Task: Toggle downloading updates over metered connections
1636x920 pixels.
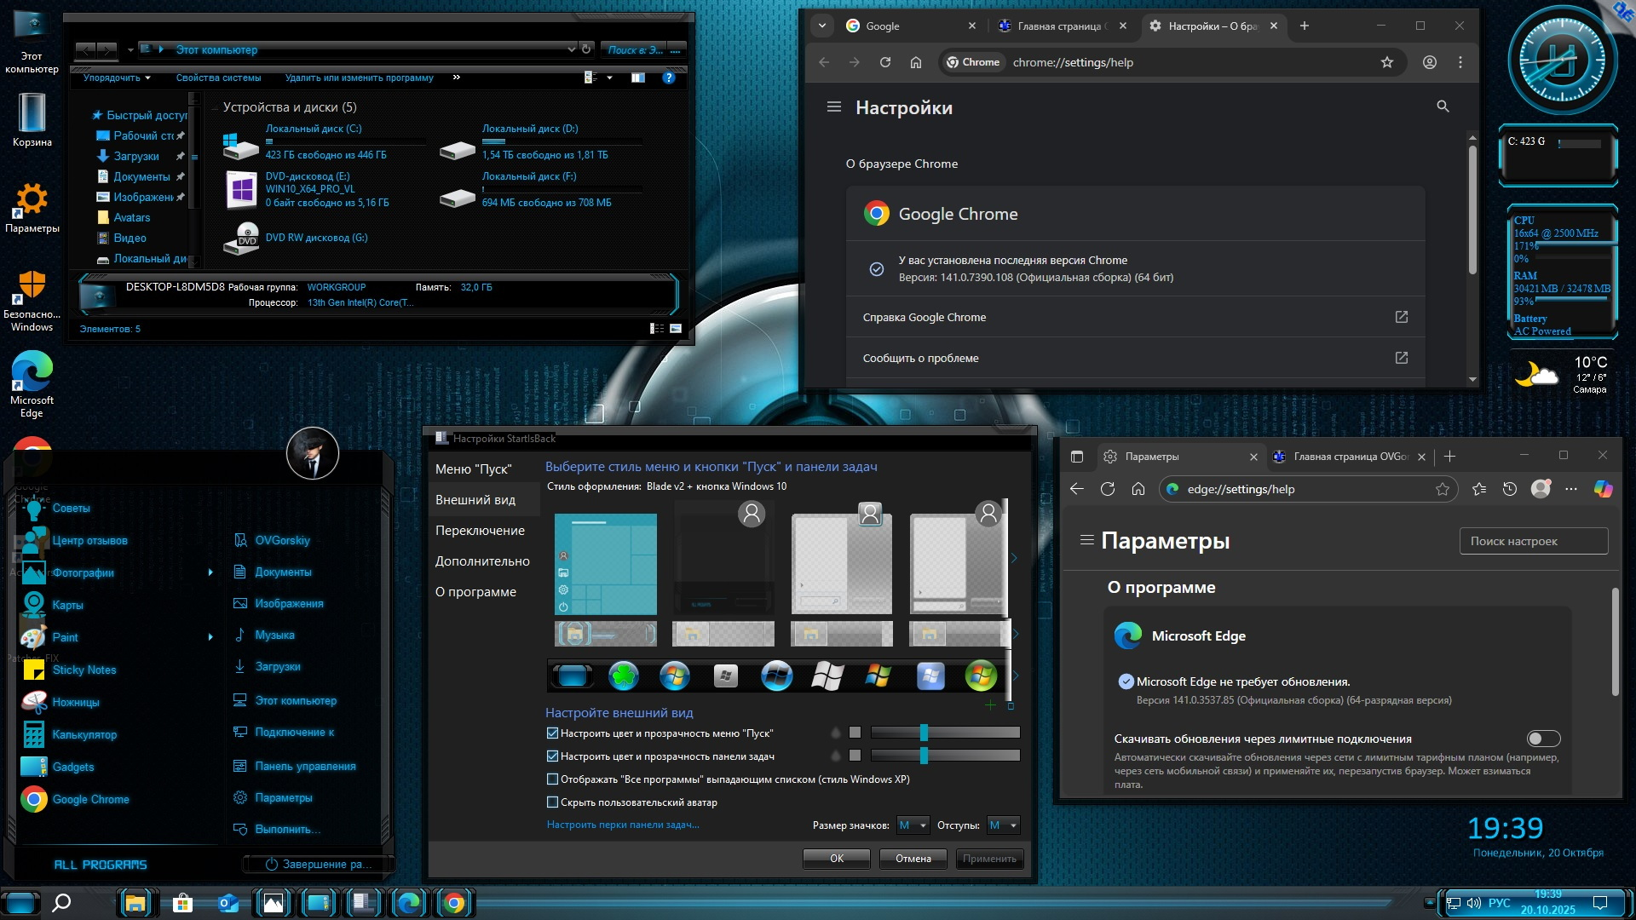Action: coord(1542,739)
